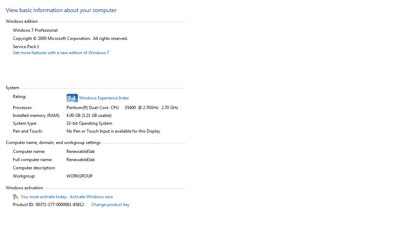Click the Full computer name value
The image size is (412, 231).
(x=80, y=160)
